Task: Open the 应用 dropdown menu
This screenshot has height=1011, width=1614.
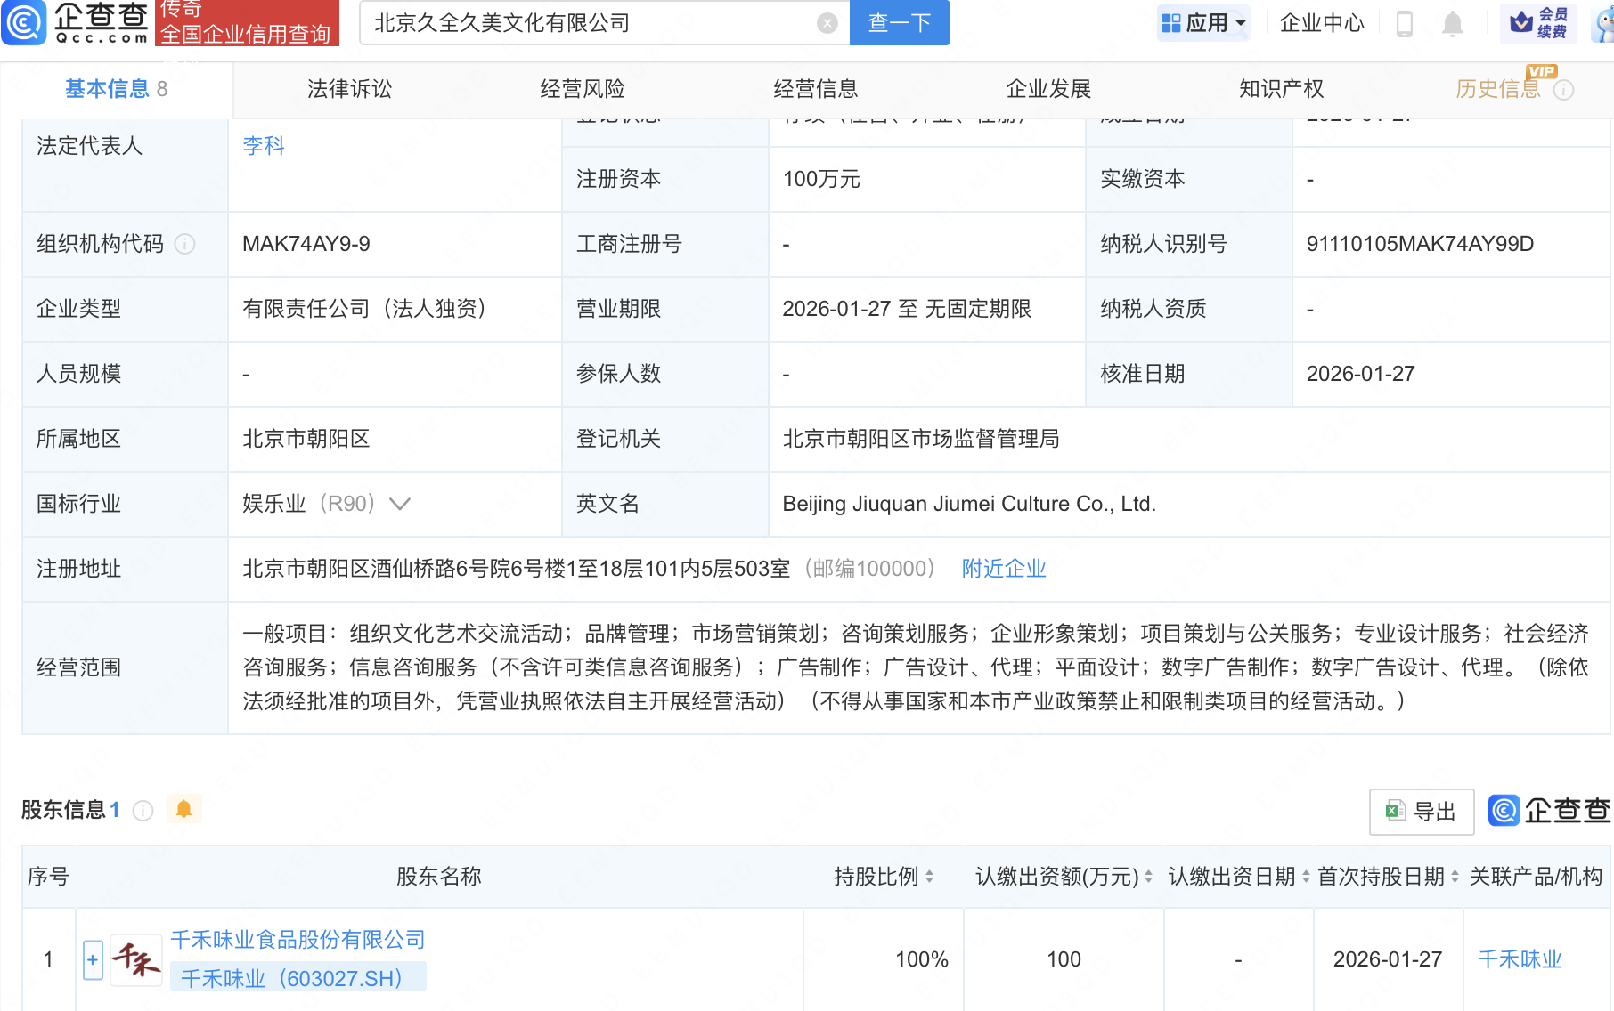Action: click(x=1204, y=23)
